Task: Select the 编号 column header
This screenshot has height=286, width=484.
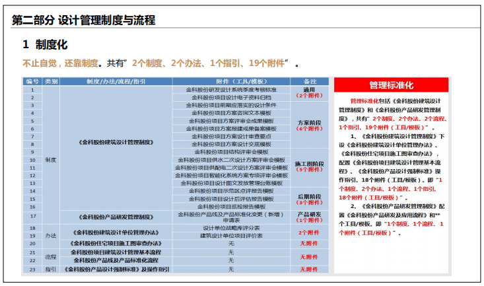Action: pyautogui.click(x=32, y=81)
